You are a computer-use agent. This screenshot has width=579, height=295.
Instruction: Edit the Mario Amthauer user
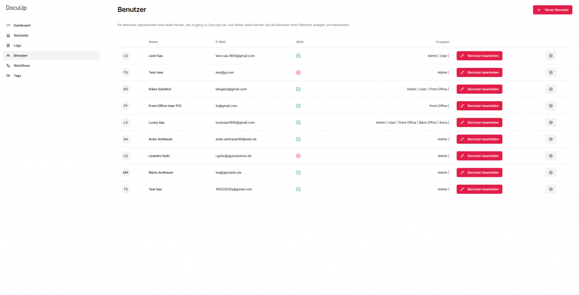[479, 172]
